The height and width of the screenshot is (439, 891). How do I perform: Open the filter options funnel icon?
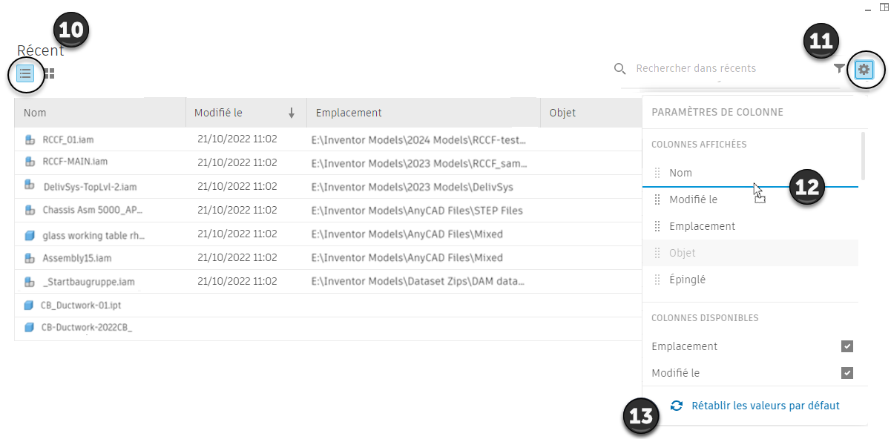pos(839,69)
